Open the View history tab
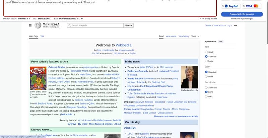The width and height of the screenshot is (268, 138). pos(184,36)
